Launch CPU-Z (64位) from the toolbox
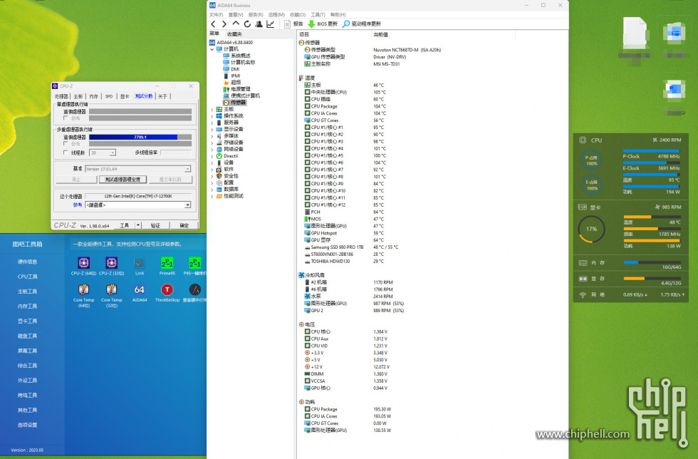The image size is (698, 459). (x=84, y=266)
